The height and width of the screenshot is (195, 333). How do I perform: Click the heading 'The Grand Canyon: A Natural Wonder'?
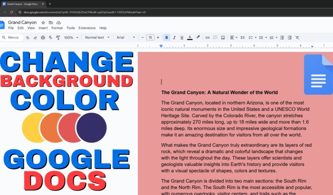pos(219,93)
